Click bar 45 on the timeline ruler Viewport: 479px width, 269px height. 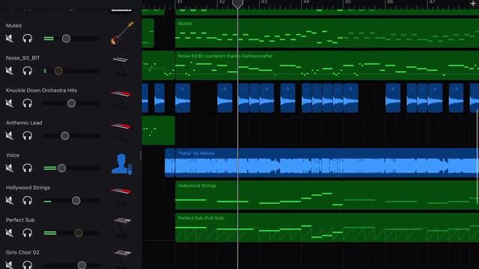pyautogui.click(x=348, y=2)
